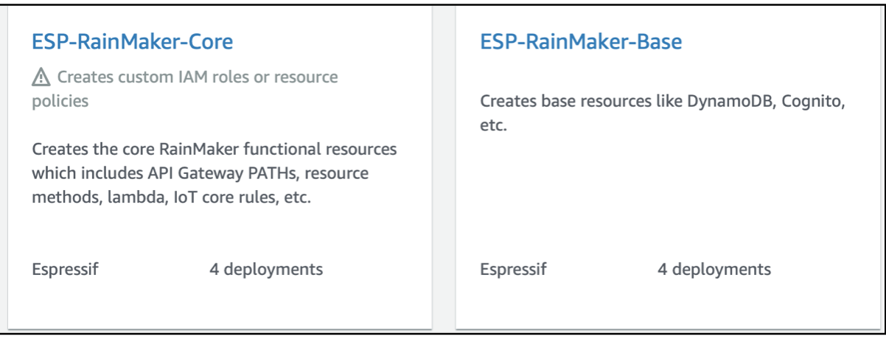Click 'Creates the core RainMaker functional resources' line
This screenshot has width=886, height=339.
(214, 150)
